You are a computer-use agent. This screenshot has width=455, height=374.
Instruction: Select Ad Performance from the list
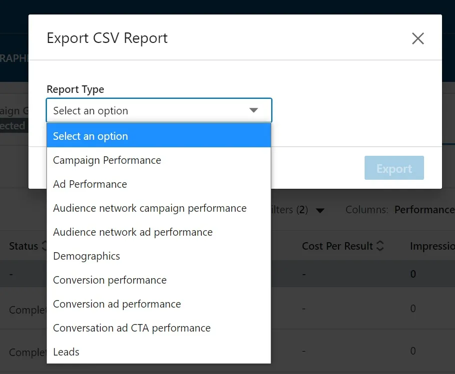(90, 184)
